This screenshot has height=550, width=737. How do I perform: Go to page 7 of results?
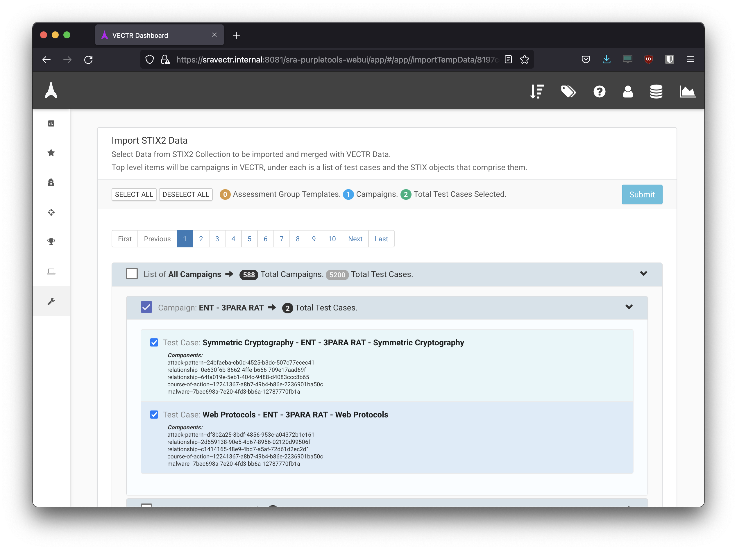click(282, 239)
